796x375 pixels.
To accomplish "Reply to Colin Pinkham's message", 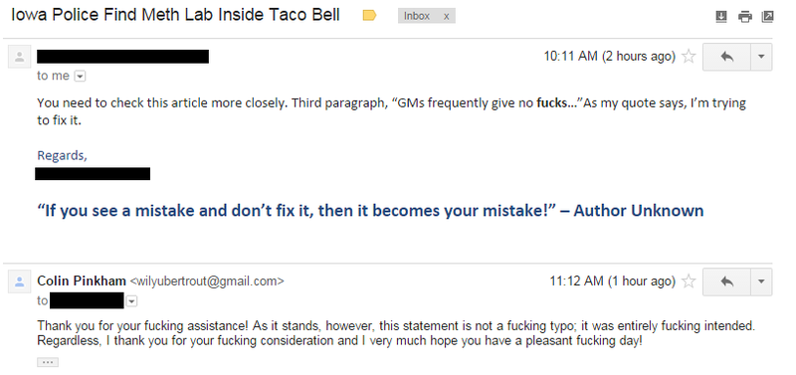I will pyautogui.click(x=726, y=281).
